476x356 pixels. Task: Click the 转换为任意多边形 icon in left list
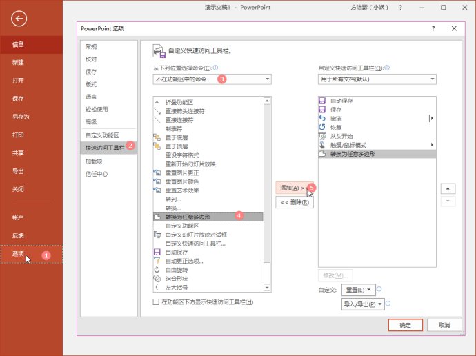point(157,217)
